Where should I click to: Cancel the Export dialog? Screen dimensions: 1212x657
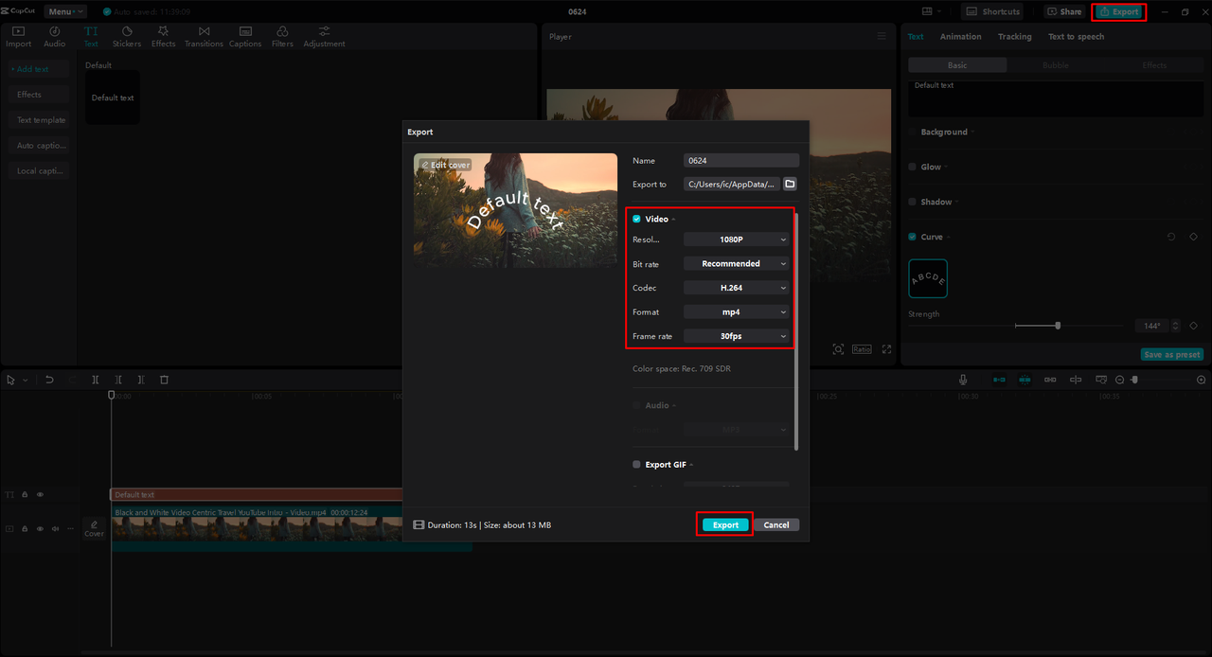click(x=776, y=524)
